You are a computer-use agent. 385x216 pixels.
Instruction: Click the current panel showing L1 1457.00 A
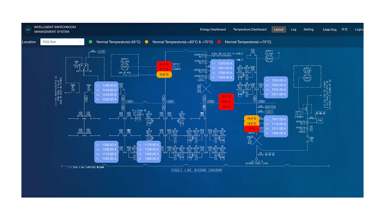pyautogui.click(x=276, y=126)
